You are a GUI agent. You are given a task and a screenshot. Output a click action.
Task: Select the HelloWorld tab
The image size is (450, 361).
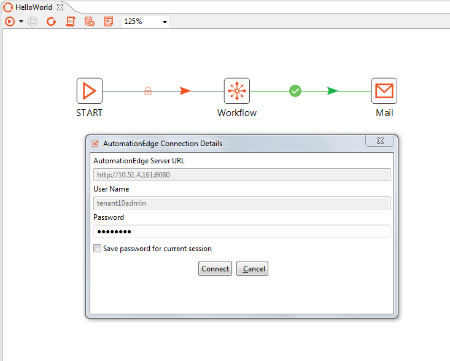click(x=34, y=7)
